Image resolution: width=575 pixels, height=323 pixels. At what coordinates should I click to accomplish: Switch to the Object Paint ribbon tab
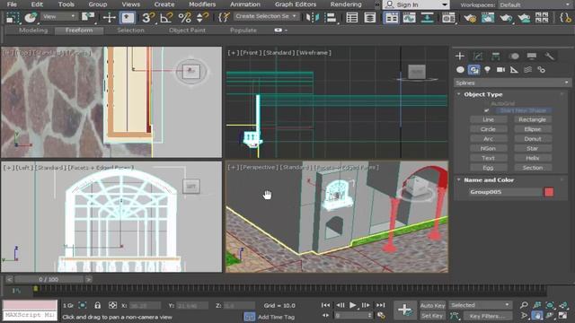coord(187,31)
